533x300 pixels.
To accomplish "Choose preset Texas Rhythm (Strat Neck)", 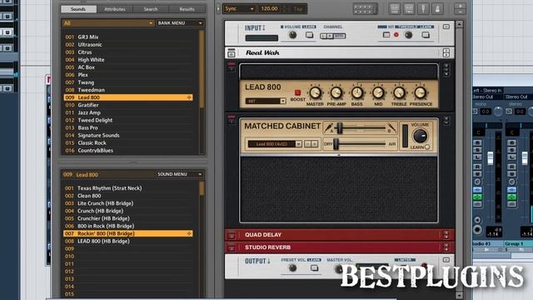I will [x=128, y=188].
